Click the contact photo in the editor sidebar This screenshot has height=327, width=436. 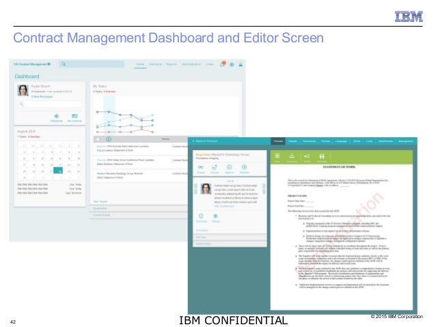pos(206,189)
